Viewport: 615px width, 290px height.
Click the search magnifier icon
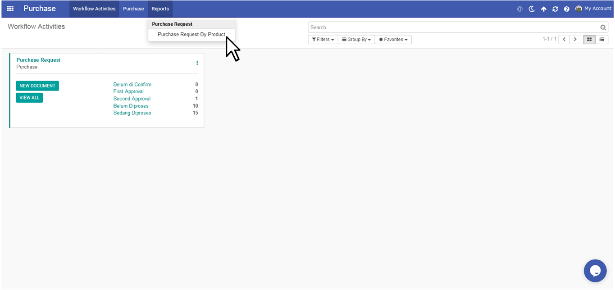click(x=603, y=27)
